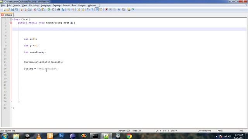This screenshot has width=248, height=139.
Task: Click the Close All toolbar icon
Action: pyautogui.click(x=25, y=9)
